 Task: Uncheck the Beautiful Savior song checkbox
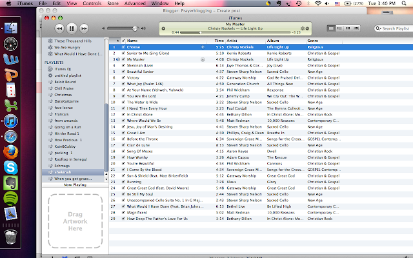coord(123,72)
